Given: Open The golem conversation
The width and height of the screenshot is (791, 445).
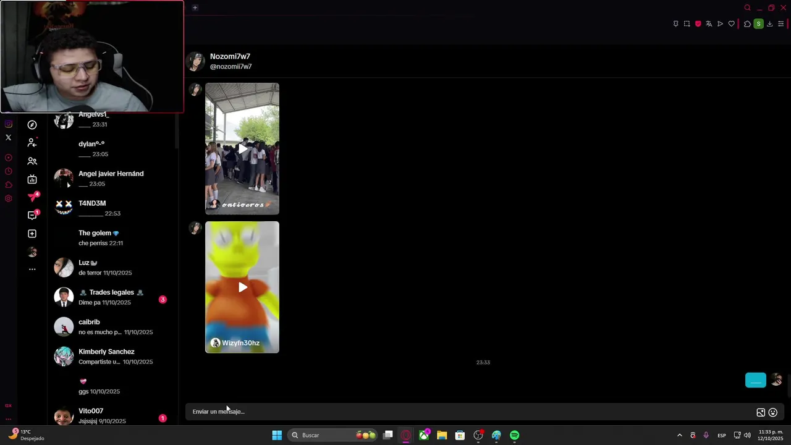Looking at the screenshot, I should (x=113, y=238).
